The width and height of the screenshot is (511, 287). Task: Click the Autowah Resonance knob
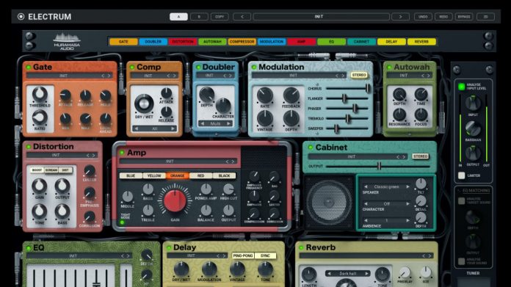(399, 115)
